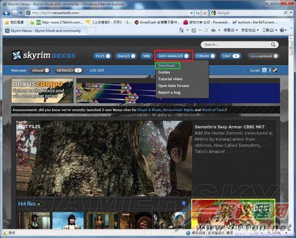Open the nexuscompo contest banner
The image size is (296, 238).
[42, 91]
